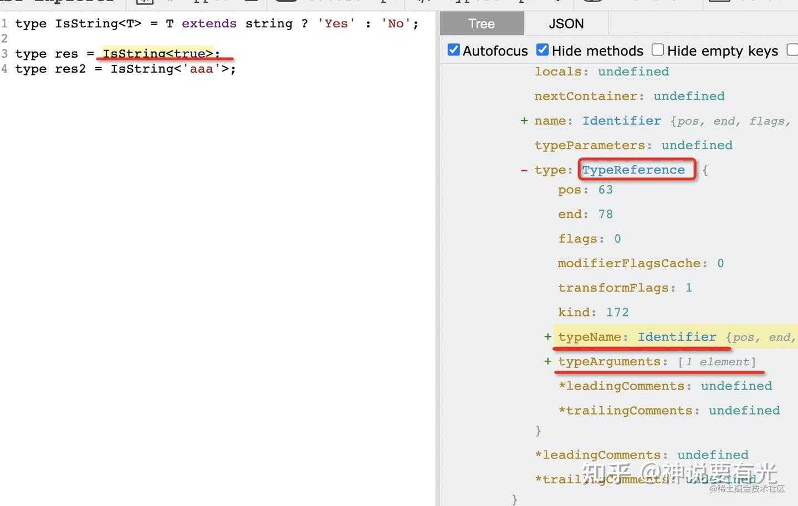
Task: Select the locals: undefined row
Action: pos(602,71)
